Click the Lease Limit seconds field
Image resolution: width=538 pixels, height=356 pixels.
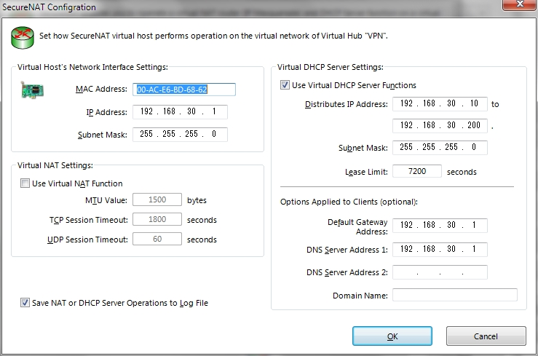click(x=417, y=171)
